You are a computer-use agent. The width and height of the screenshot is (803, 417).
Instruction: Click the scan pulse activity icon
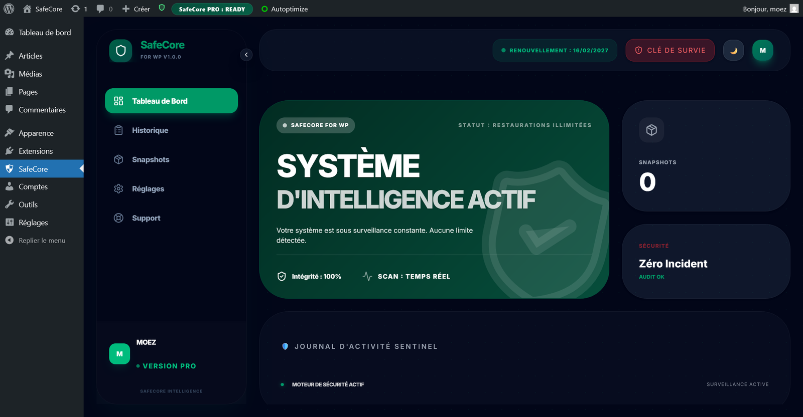coord(367,276)
